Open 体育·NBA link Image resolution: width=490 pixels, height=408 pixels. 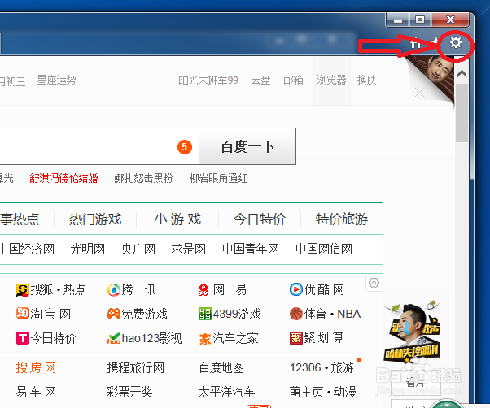click(x=332, y=314)
